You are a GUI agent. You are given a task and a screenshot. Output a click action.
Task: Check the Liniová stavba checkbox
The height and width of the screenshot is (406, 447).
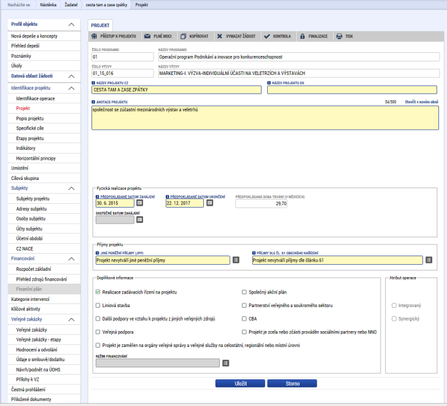click(98, 305)
